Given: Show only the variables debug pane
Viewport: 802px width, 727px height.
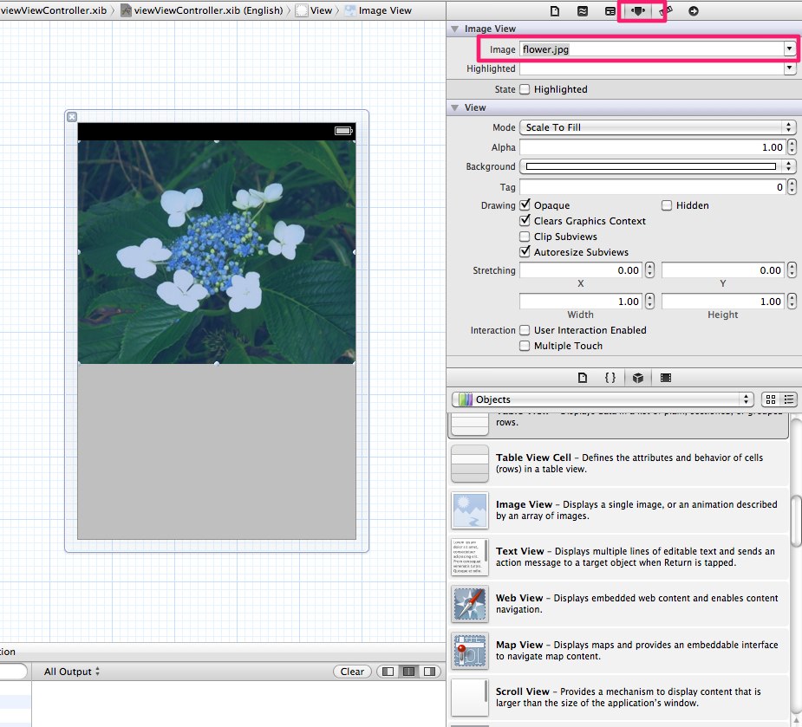Looking at the screenshot, I should [x=388, y=672].
